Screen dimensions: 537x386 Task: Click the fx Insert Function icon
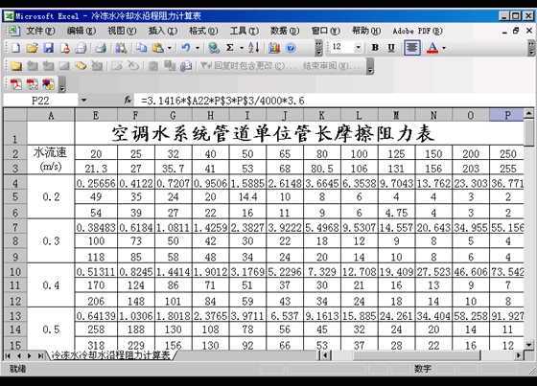[128, 101]
